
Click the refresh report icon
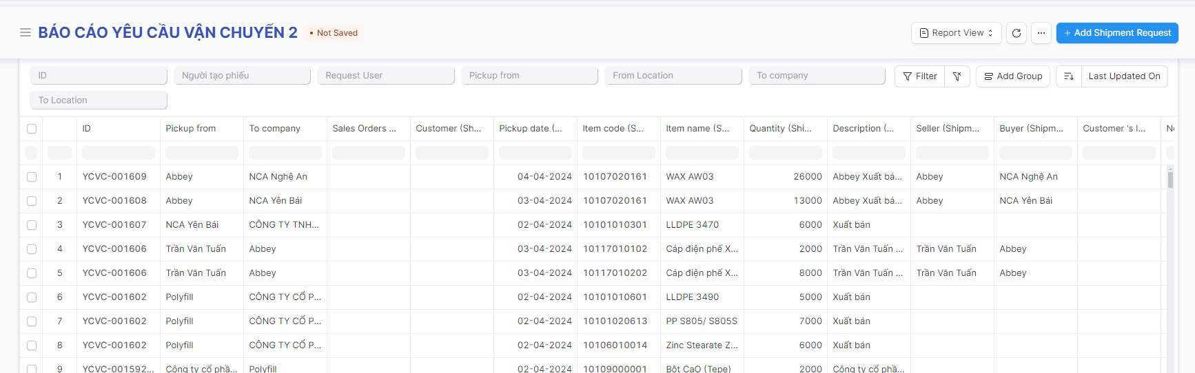coord(1016,33)
